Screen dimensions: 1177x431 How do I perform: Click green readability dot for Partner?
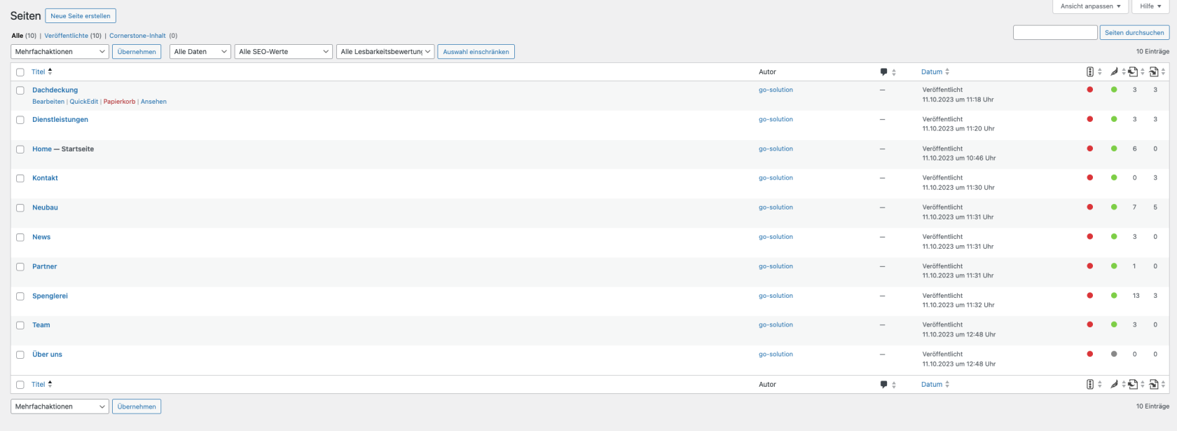(x=1114, y=266)
